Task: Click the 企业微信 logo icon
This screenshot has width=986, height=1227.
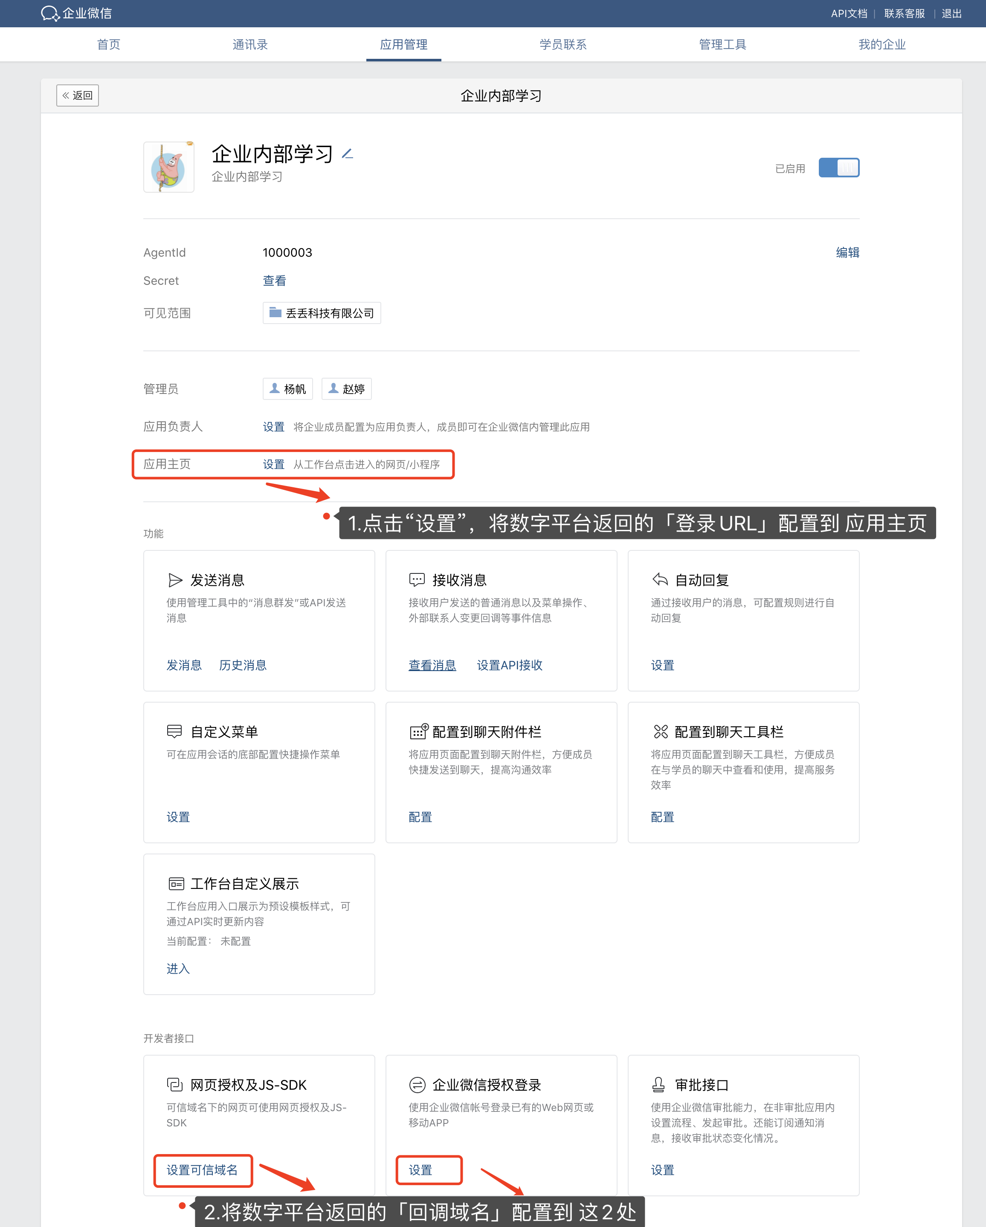Action: pos(50,13)
